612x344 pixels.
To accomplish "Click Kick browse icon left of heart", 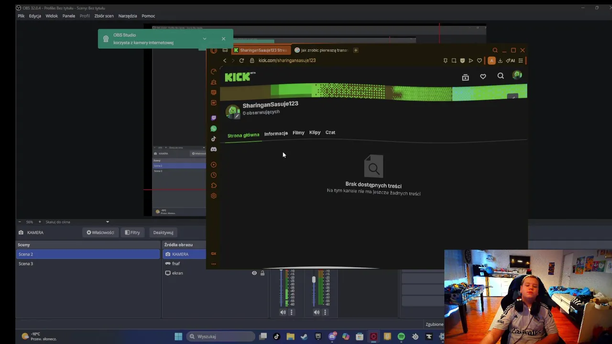I will 465,77.
